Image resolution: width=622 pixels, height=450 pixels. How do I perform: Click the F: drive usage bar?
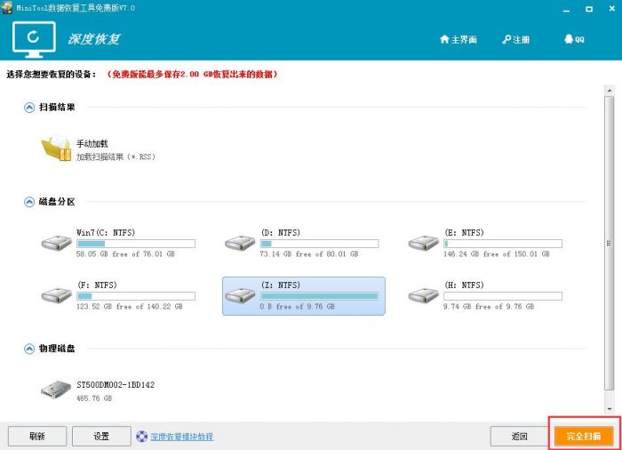(136, 296)
